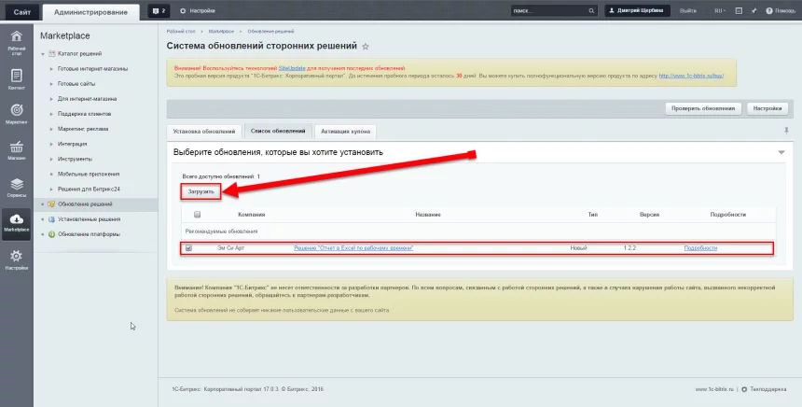Uncheck the Эм Си Арт update checkbox

click(189, 247)
